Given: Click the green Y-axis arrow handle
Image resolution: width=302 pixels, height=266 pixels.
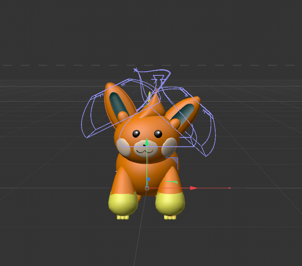Looking at the screenshot, I should (147, 142).
